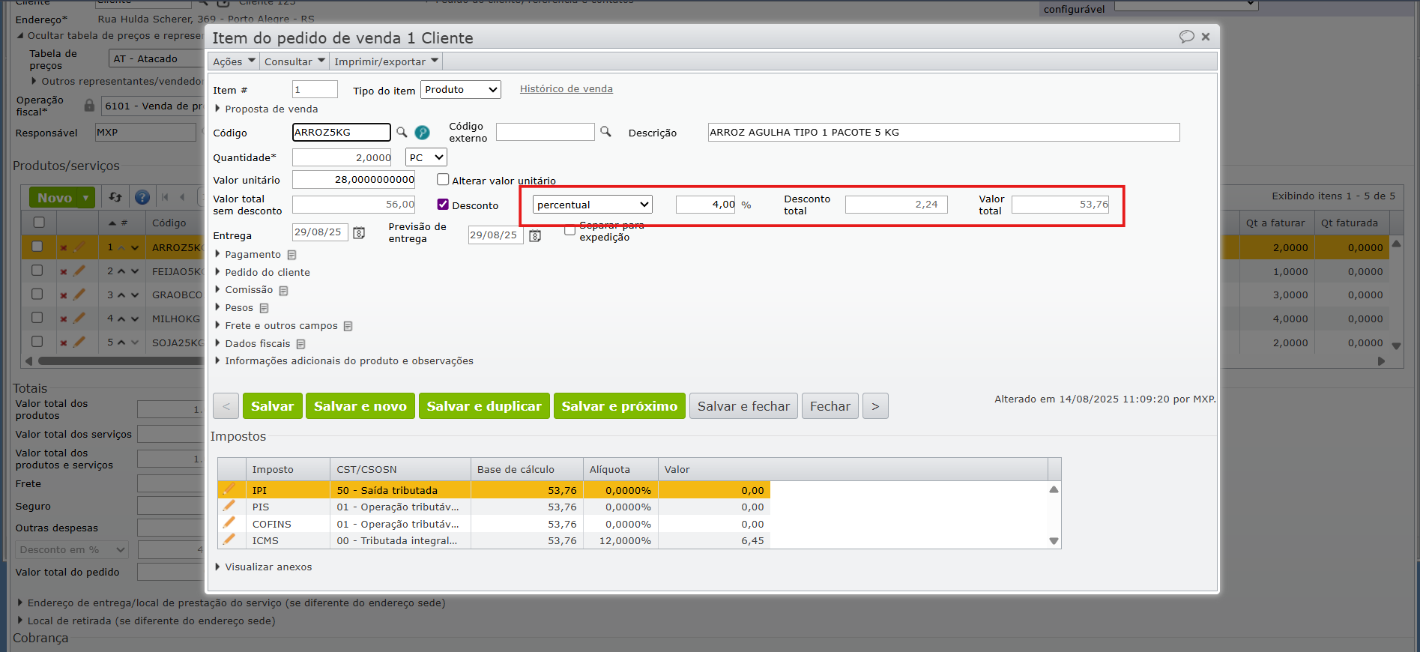The image size is (1420, 652).
Task: Open the Imprimir/exportar menu
Action: tap(386, 61)
